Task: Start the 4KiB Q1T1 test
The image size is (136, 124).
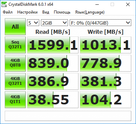Action: pyautogui.click(x=15, y=100)
